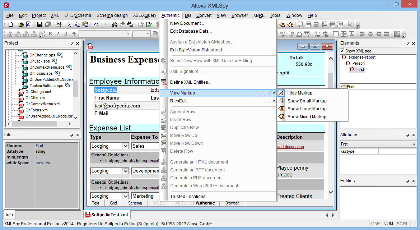Toggle Italic formatting button
The image size is (420, 230).
[x=58, y=34]
